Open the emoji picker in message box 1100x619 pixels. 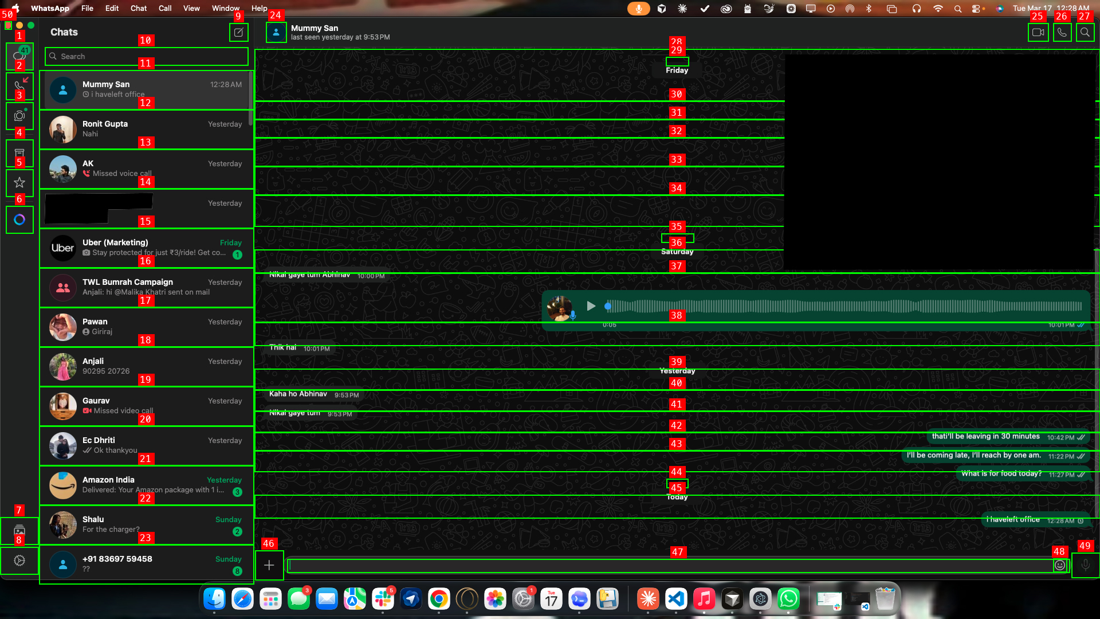(1060, 565)
